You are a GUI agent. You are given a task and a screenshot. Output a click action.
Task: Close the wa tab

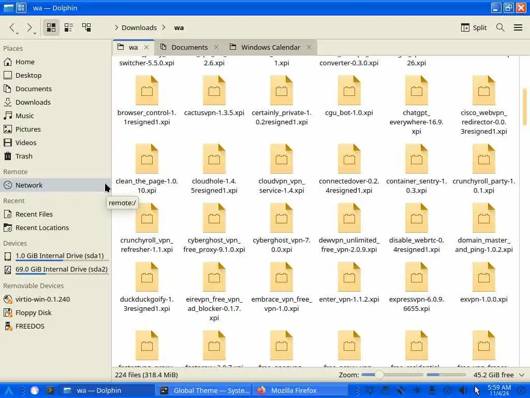tap(146, 47)
